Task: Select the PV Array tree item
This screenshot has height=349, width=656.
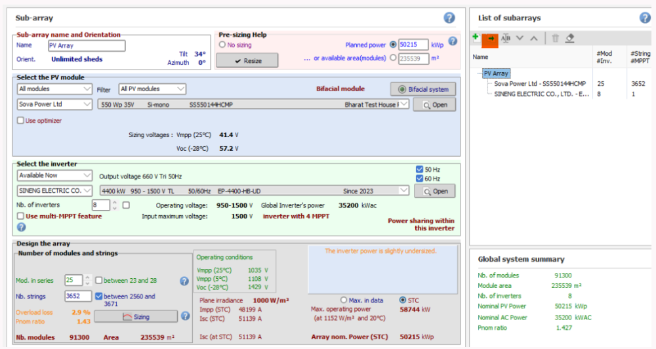Action: point(496,73)
